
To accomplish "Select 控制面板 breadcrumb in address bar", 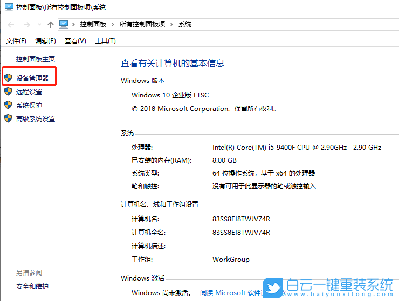I will coord(93,24).
